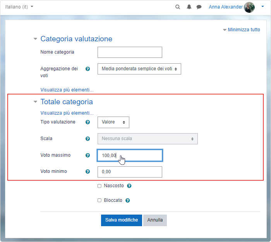
Task: Open help for Tipo valutazione
Action: (x=87, y=122)
